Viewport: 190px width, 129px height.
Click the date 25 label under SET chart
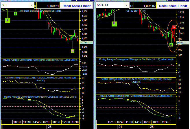point(50,127)
